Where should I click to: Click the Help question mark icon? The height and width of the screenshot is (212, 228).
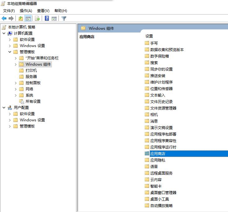pyautogui.click(x=47, y=19)
